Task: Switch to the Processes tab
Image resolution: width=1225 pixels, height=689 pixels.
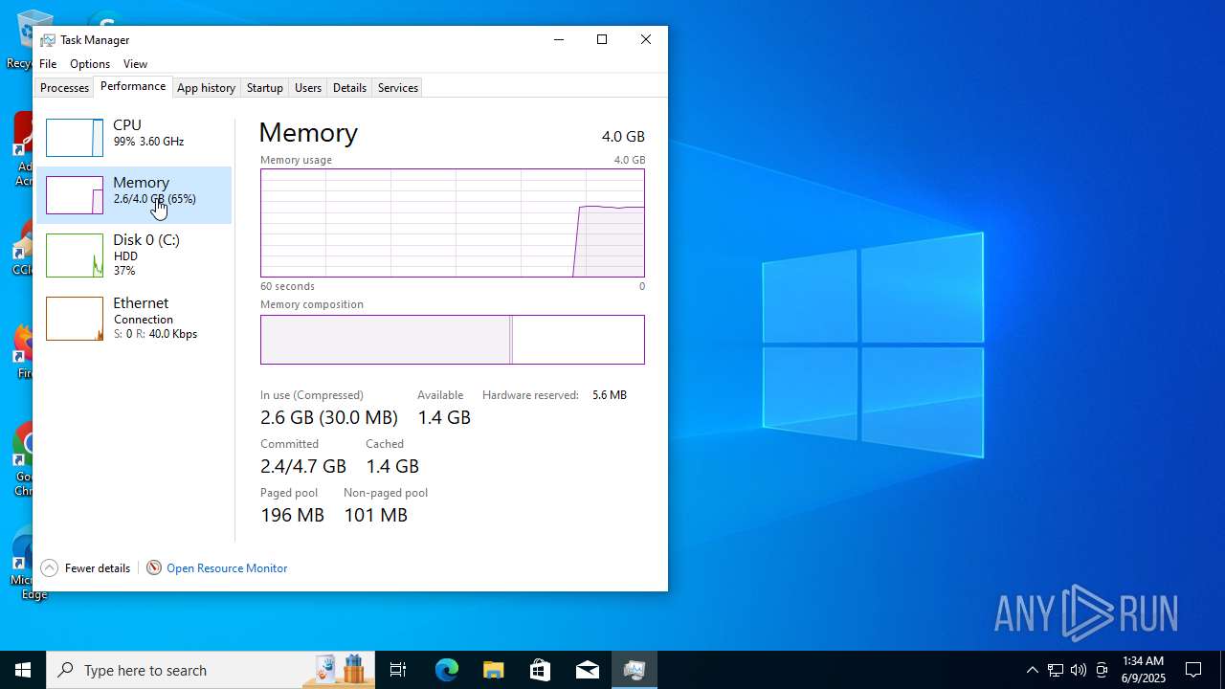Action: coord(64,88)
